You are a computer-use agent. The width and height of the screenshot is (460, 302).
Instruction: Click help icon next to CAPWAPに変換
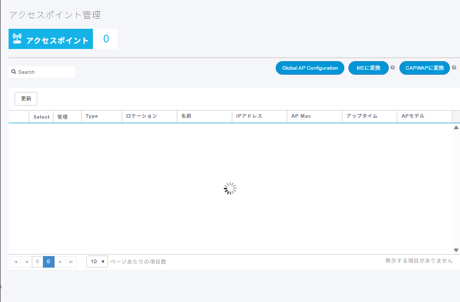[x=454, y=68]
